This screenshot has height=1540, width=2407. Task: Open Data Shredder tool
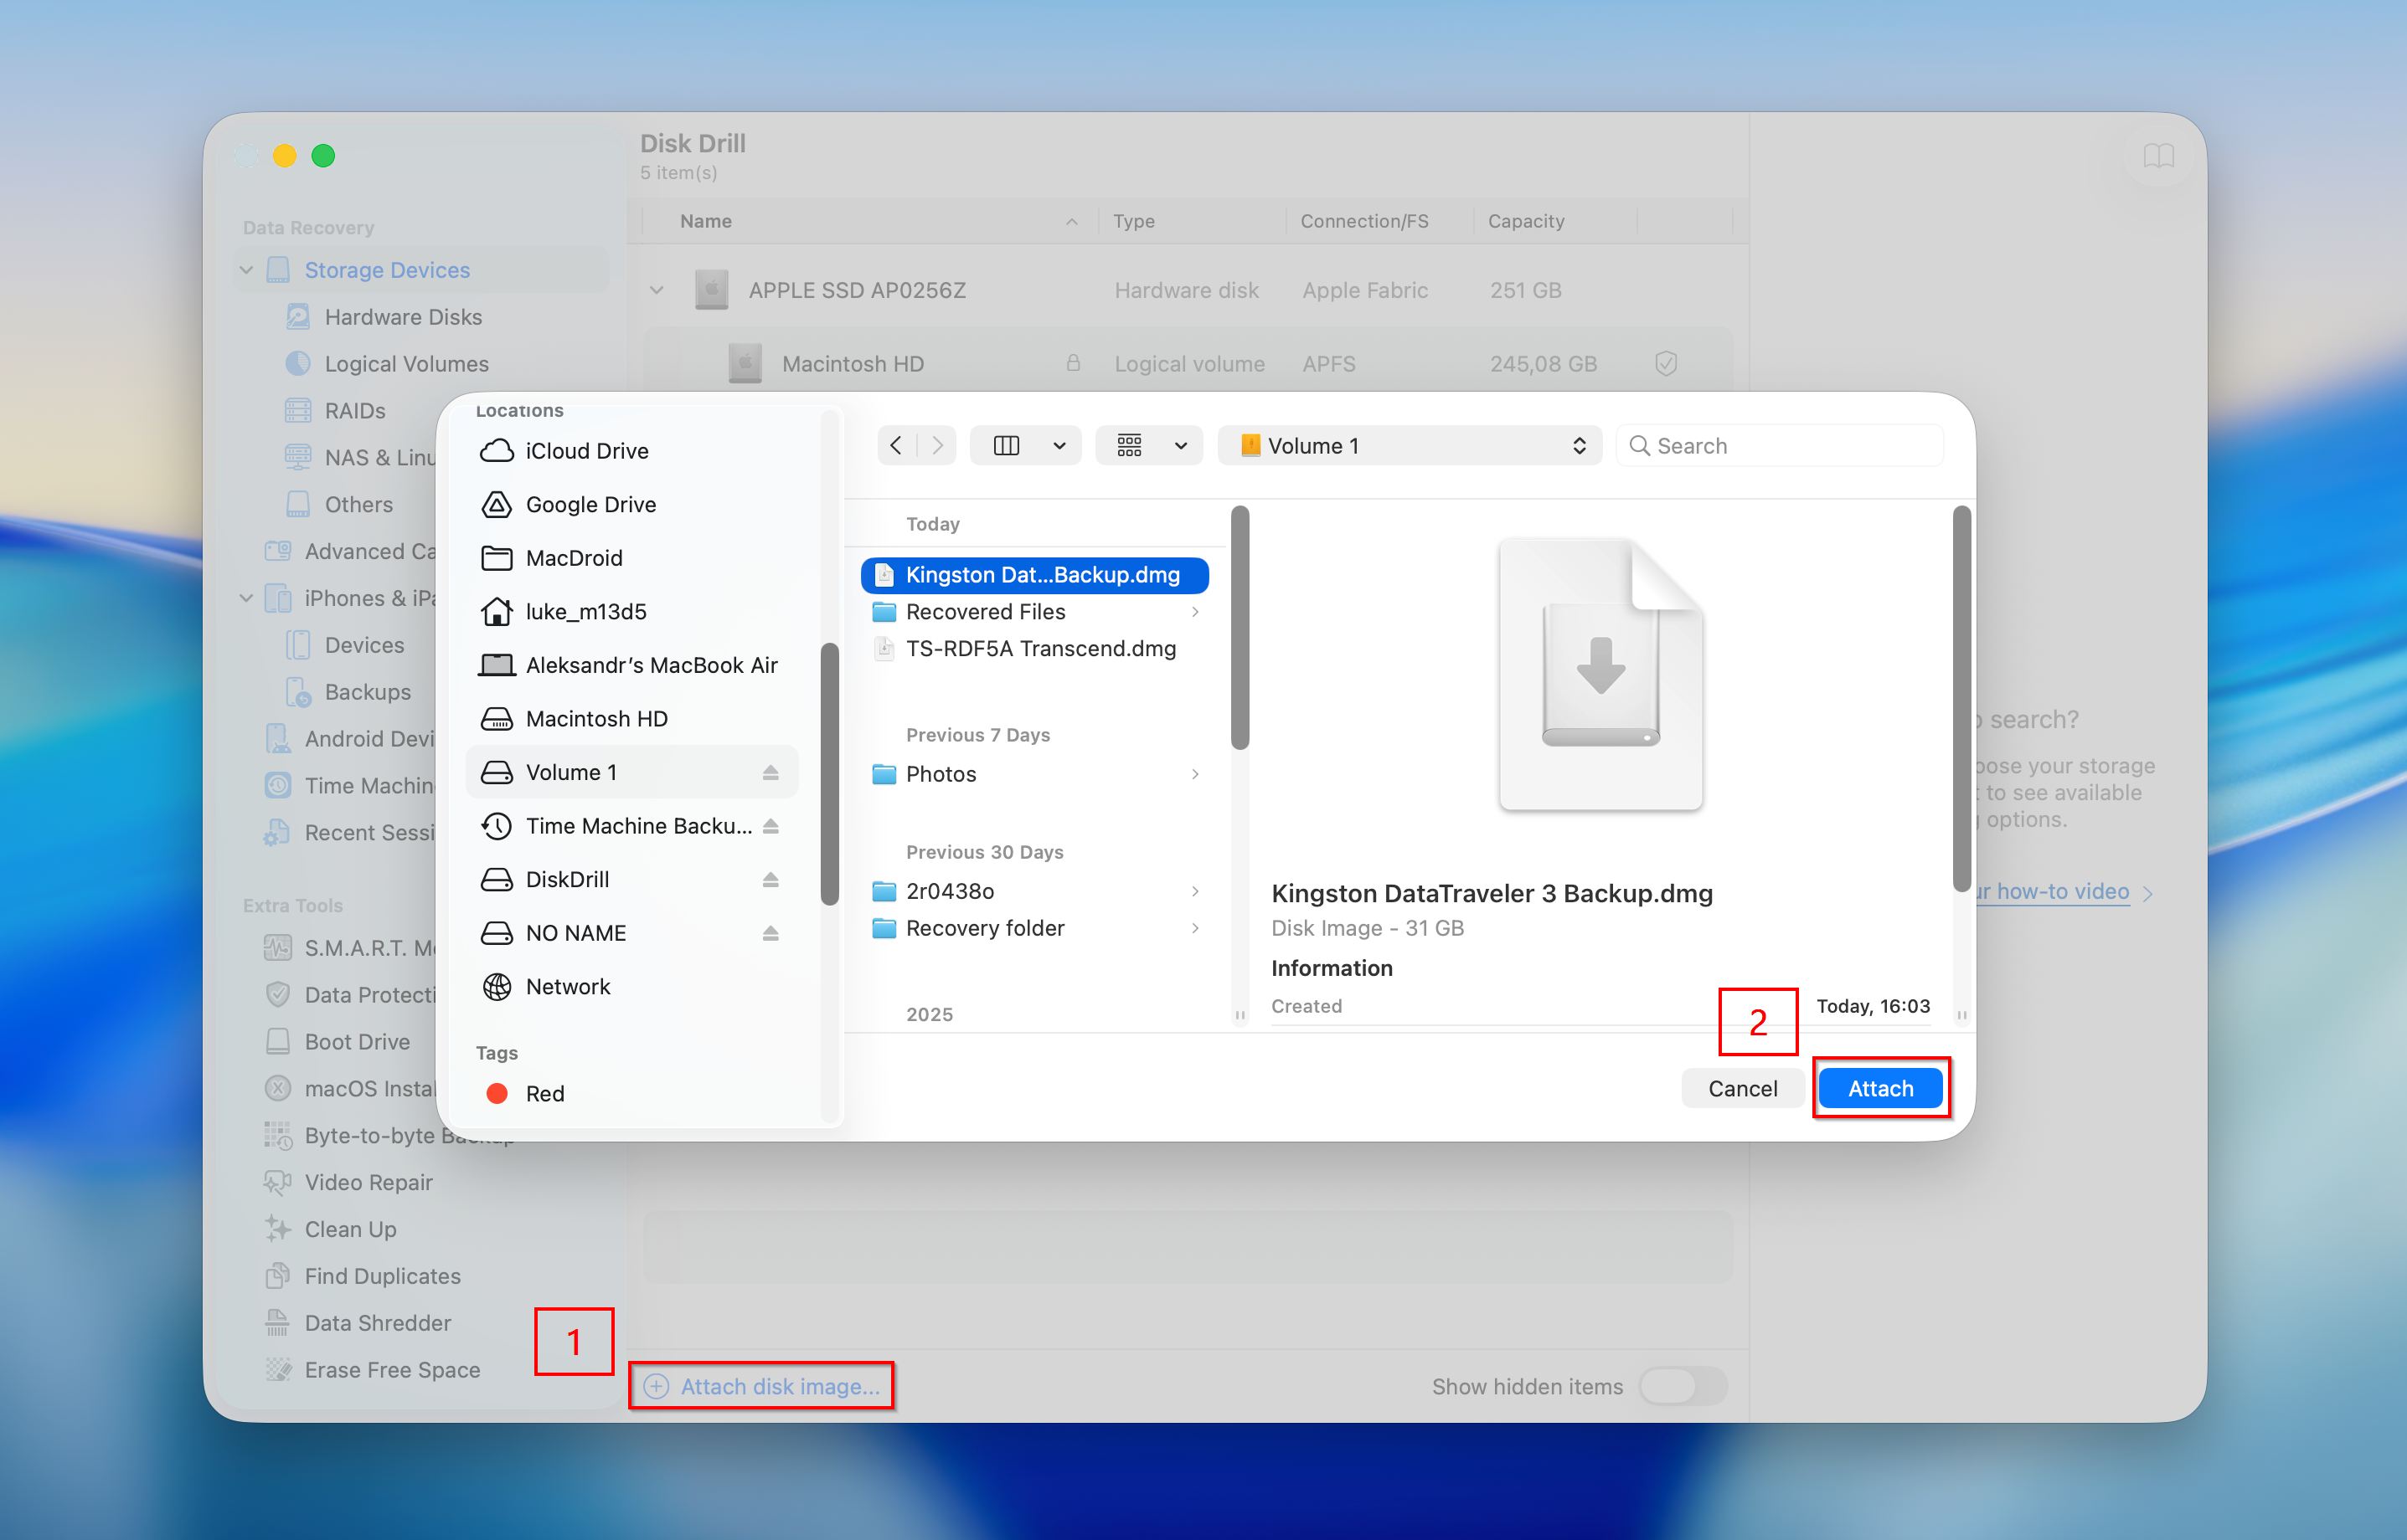click(x=358, y=1322)
